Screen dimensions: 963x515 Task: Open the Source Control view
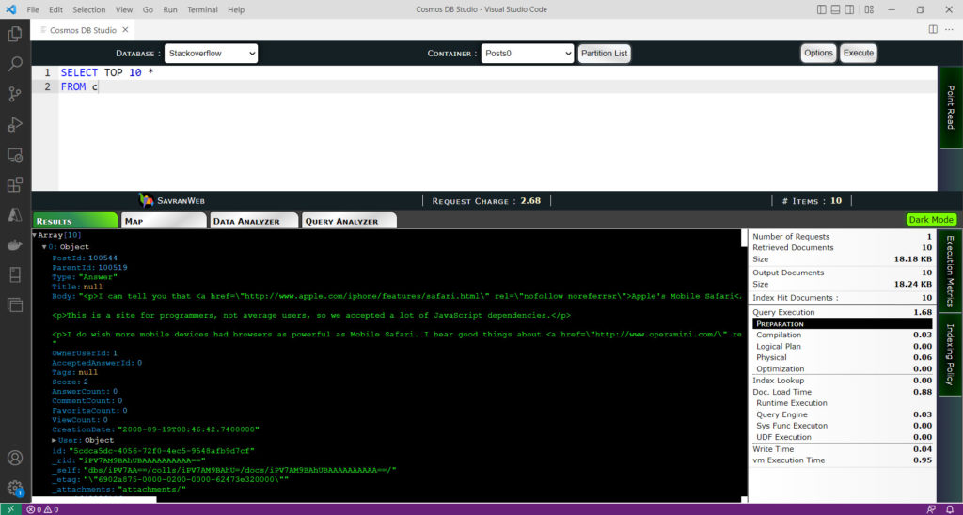coord(15,94)
